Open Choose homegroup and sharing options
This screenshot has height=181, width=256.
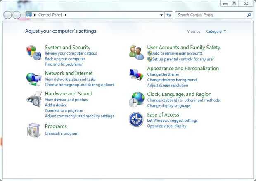79,85
